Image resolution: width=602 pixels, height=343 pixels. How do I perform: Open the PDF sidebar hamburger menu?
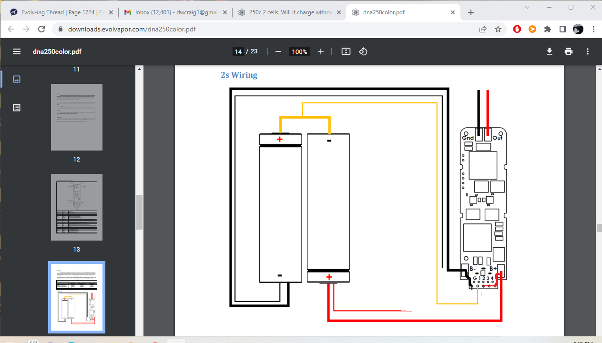click(17, 51)
